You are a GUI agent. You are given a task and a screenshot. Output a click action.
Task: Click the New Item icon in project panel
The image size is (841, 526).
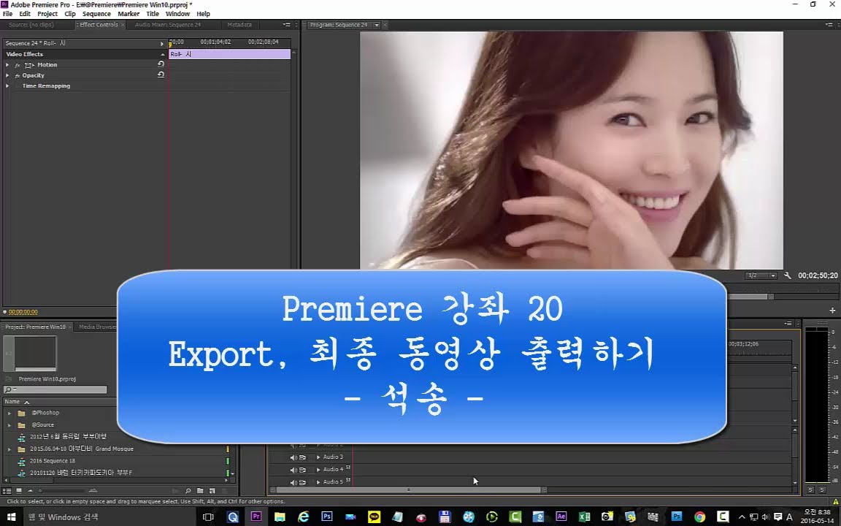pos(212,491)
